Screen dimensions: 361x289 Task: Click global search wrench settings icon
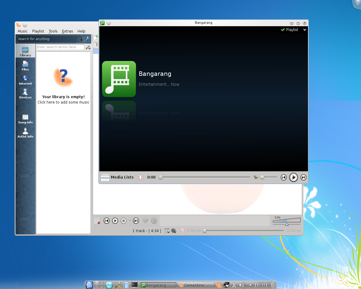click(x=87, y=39)
